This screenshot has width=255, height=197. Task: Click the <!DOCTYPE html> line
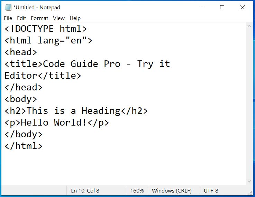tap(46, 29)
